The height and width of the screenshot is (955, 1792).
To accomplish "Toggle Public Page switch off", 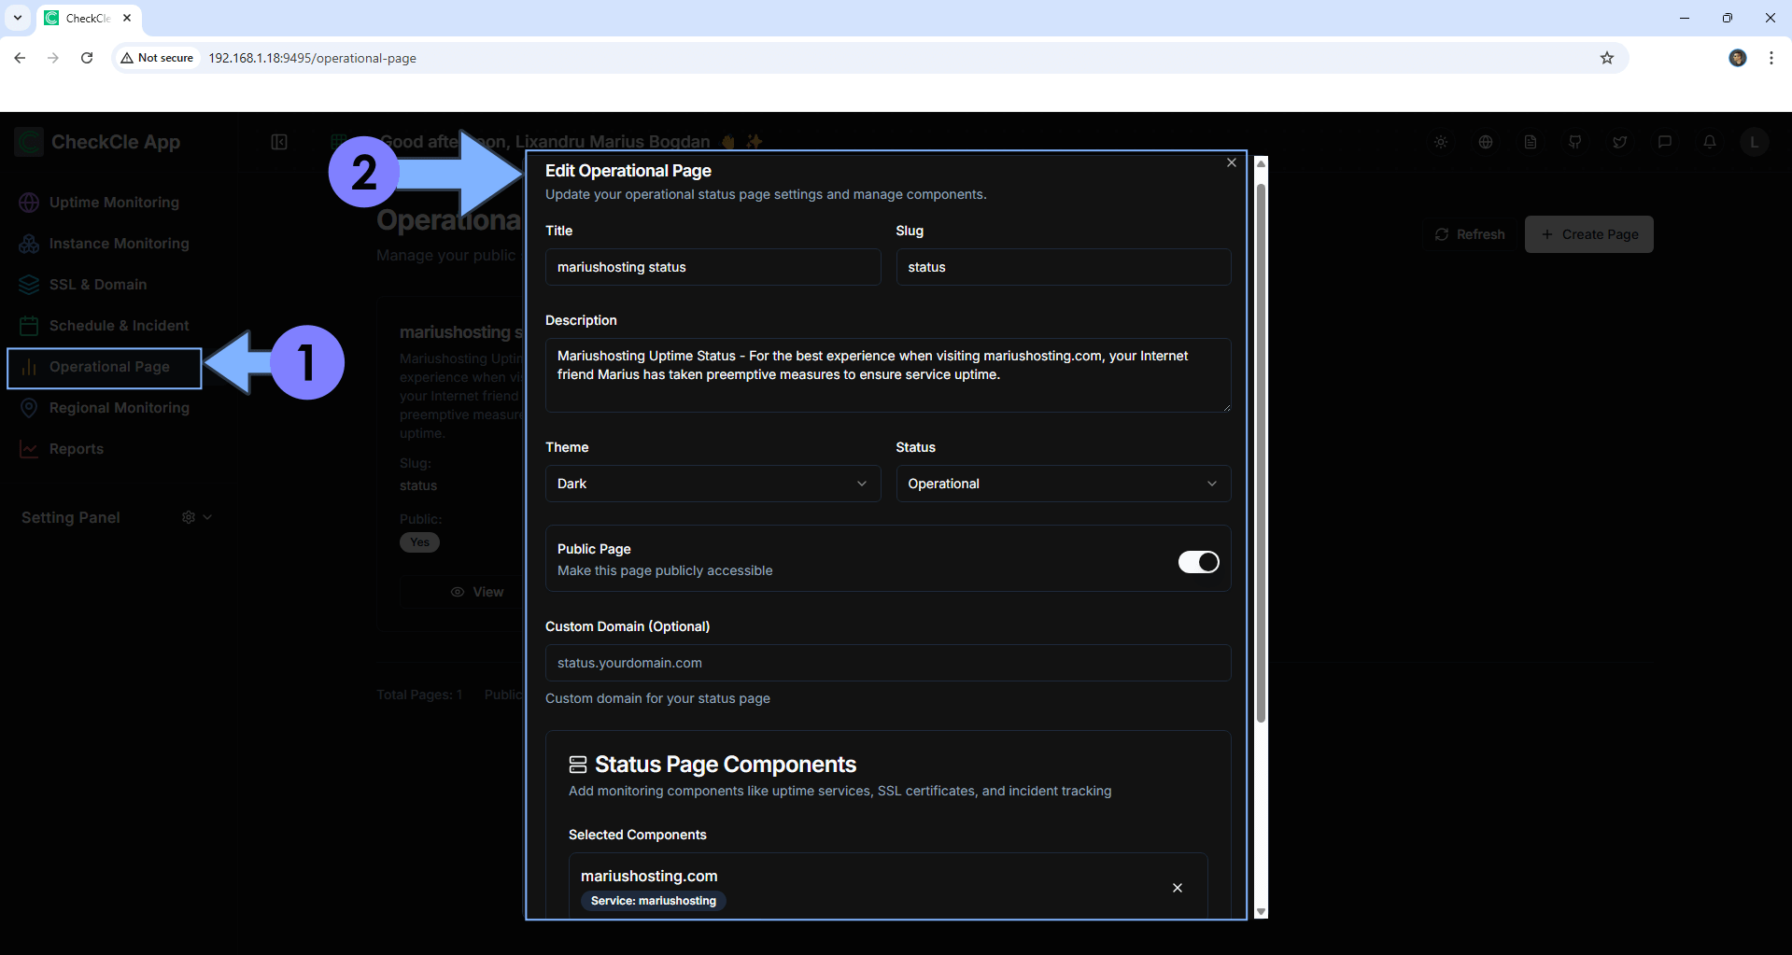I will [x=1199, y=562].
